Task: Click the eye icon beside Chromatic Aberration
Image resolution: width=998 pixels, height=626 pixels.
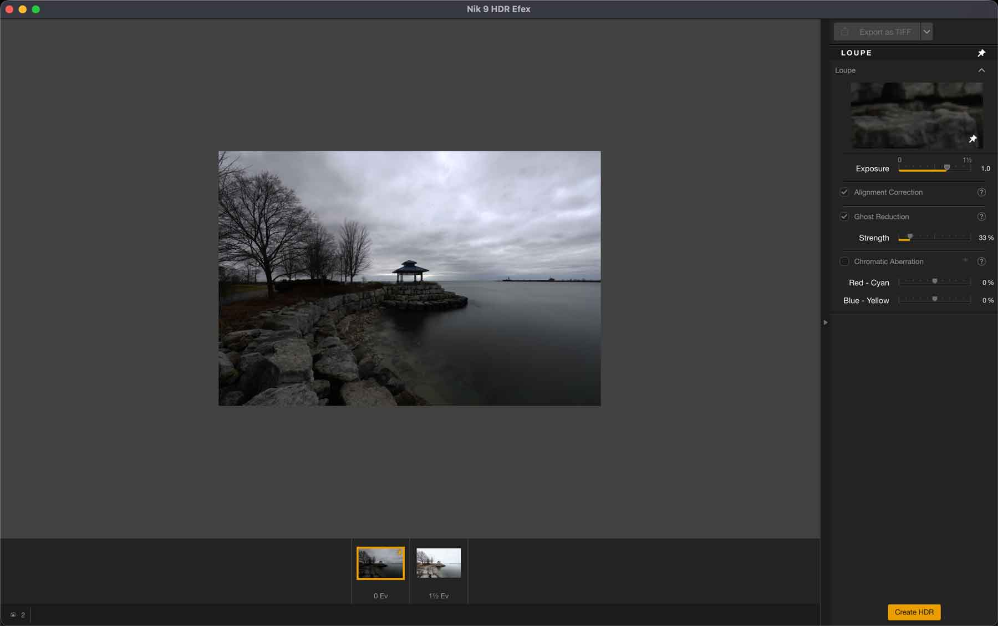Action: point(965,261)
